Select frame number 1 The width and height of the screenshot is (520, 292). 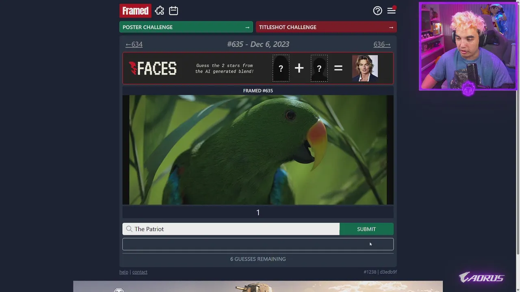tap(258, 213)
